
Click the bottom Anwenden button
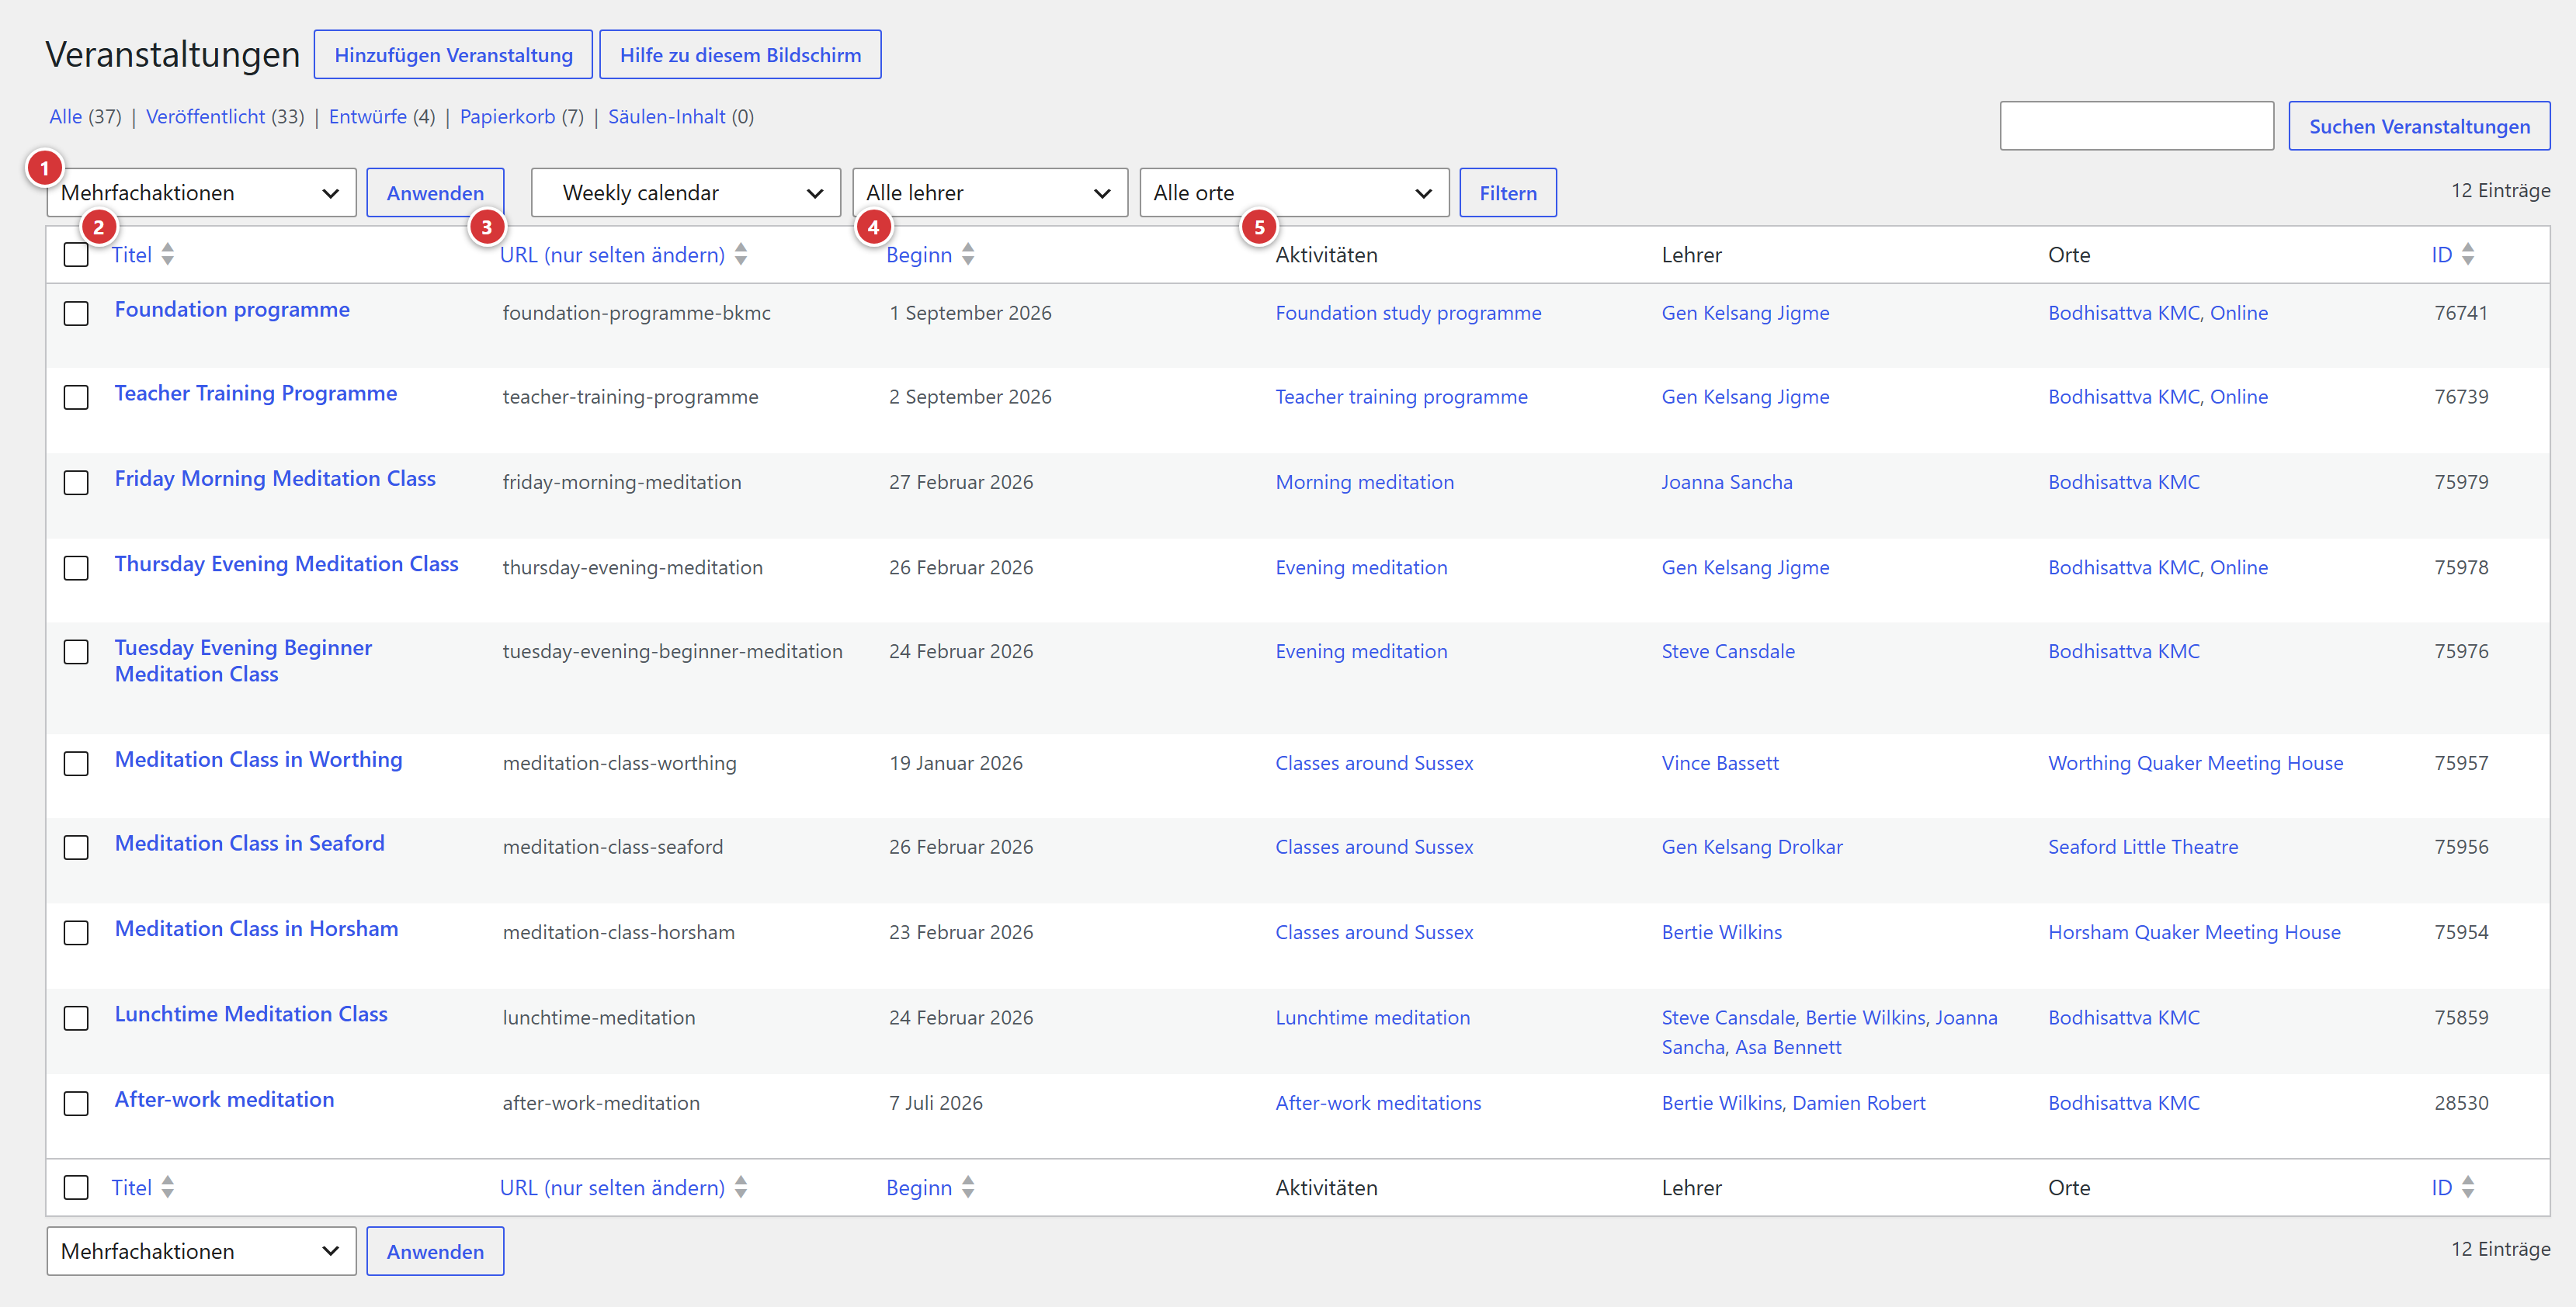(435, 1251)
